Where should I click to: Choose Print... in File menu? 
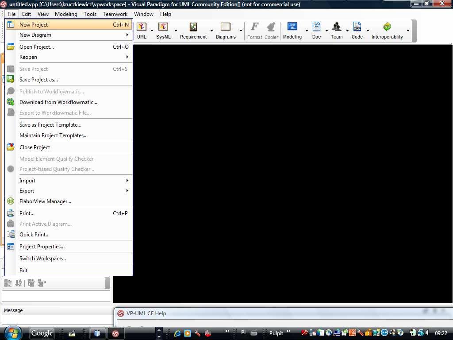click(69, 213)
